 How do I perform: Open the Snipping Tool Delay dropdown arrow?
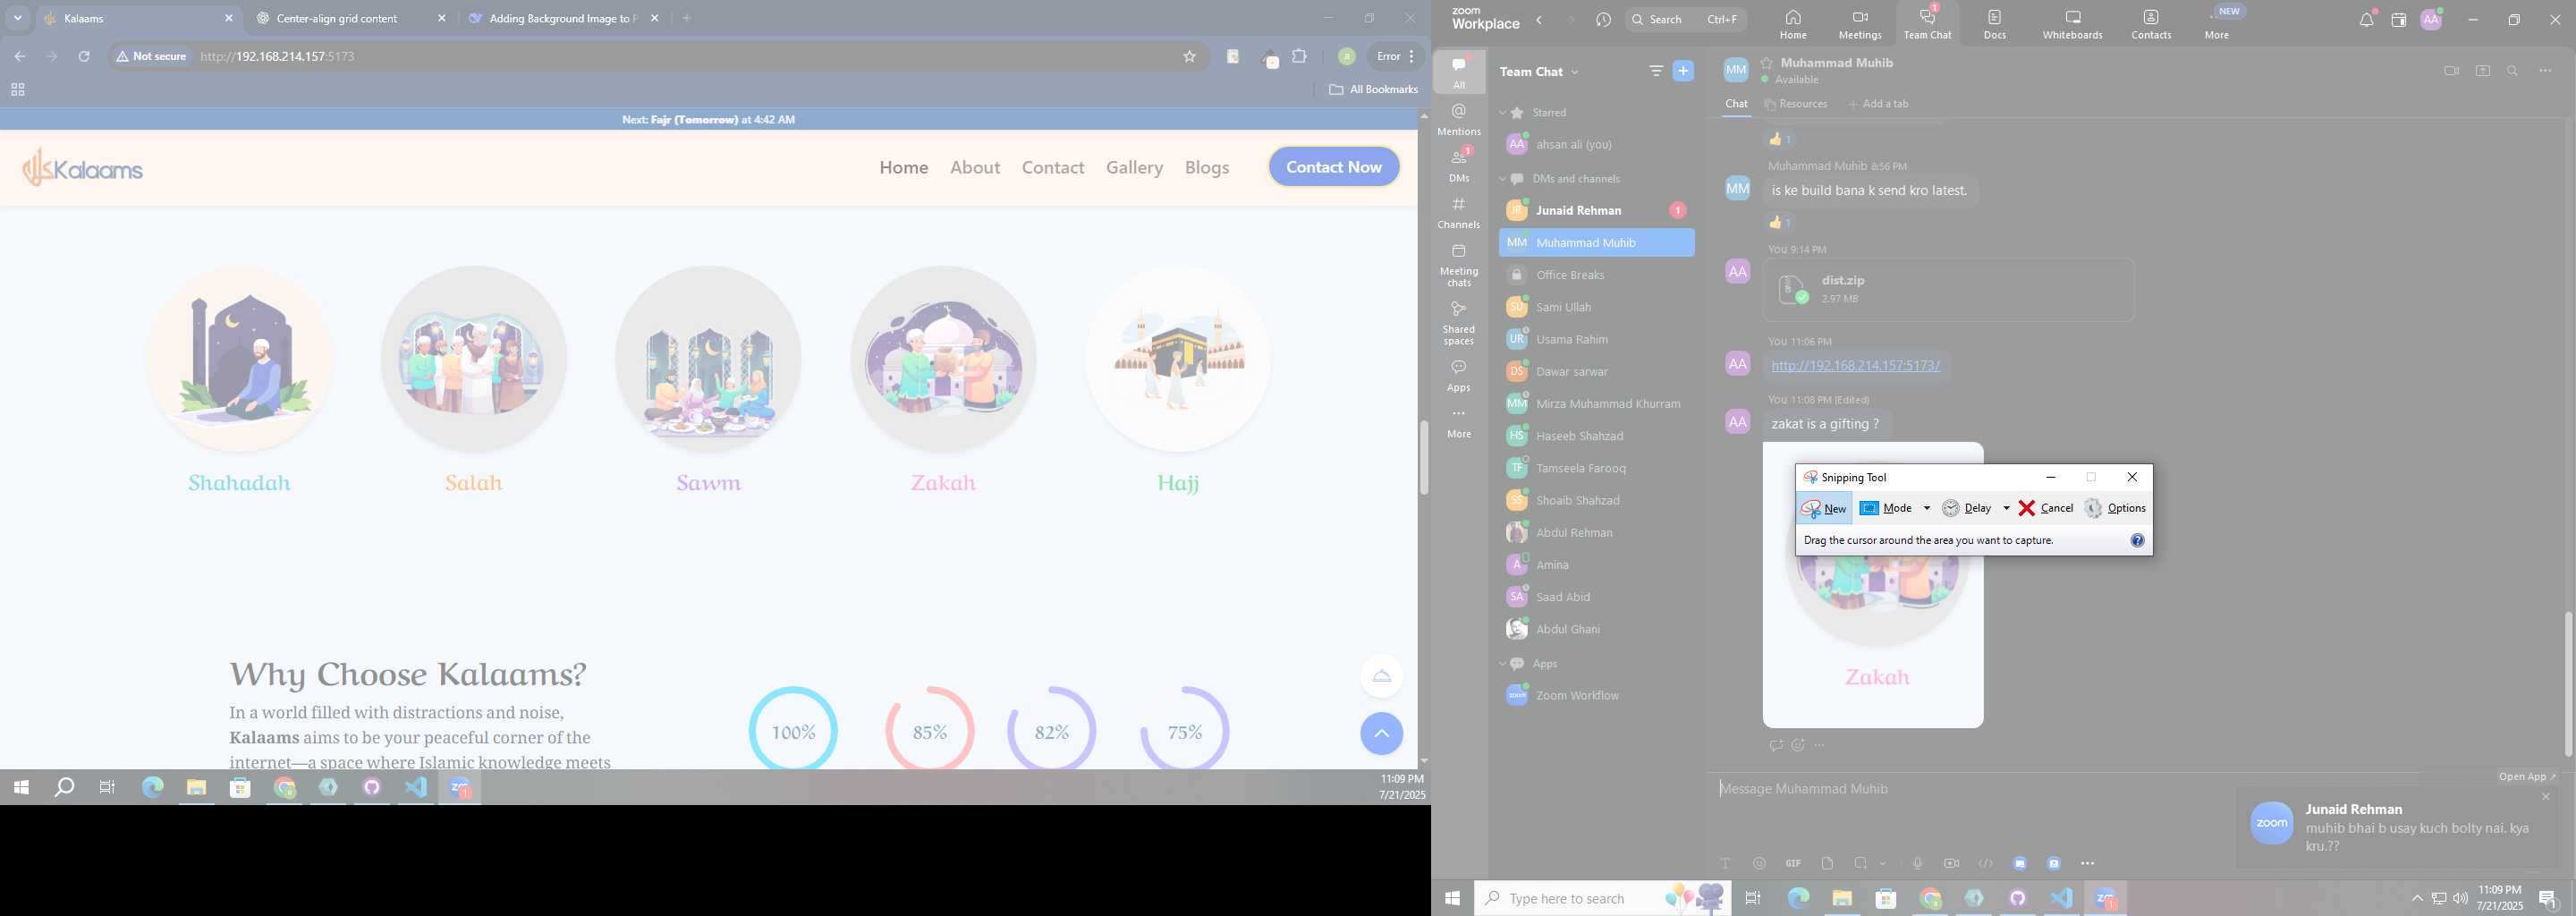[2005, 509]
